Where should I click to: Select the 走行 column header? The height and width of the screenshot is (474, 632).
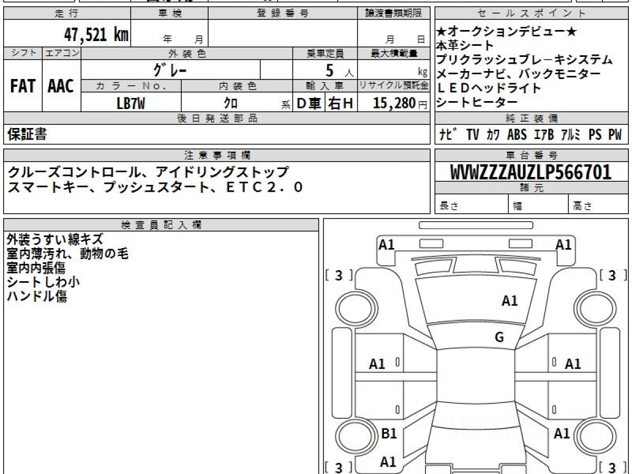click(x=67, y=14)
